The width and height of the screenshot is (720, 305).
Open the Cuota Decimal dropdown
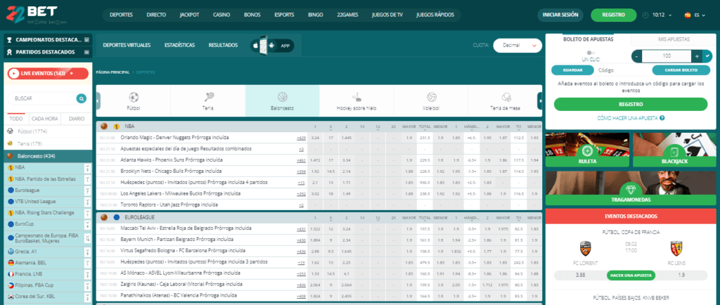pos(517,45)
